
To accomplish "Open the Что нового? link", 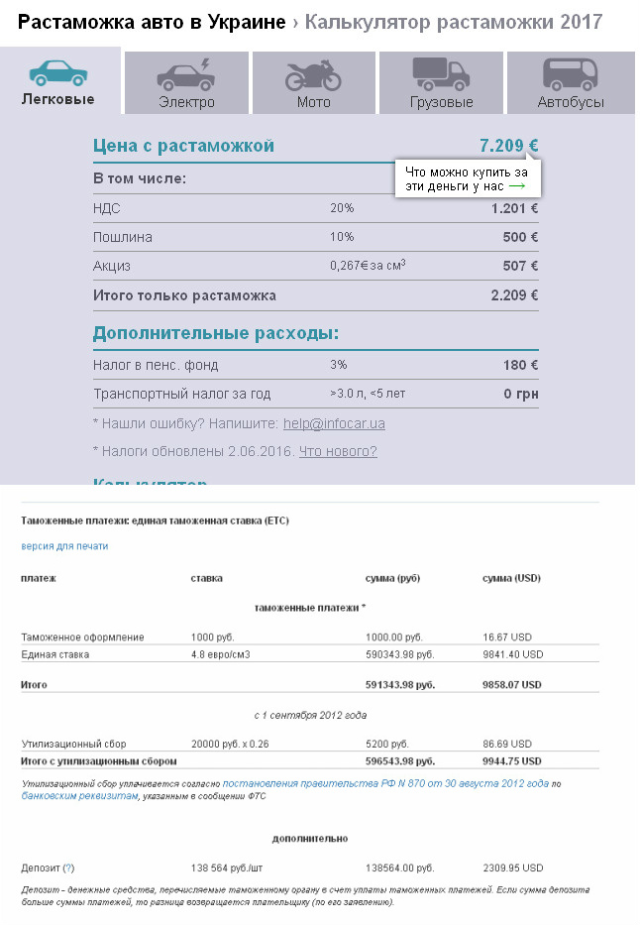I will pyautogui.click(x=338, y=451).
